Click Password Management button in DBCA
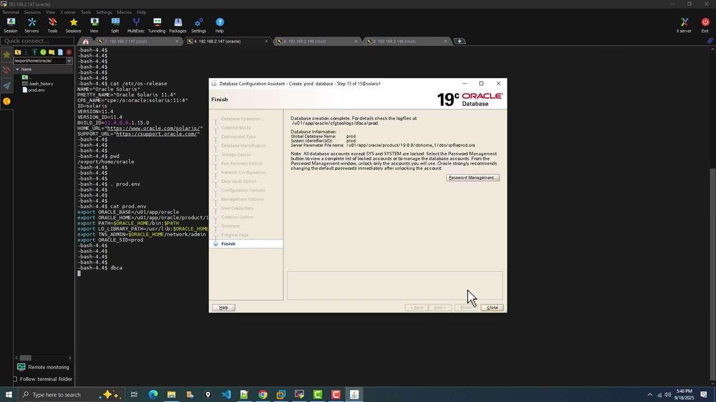Viewport: 716px width, 402px height. (x=473, y=178)
